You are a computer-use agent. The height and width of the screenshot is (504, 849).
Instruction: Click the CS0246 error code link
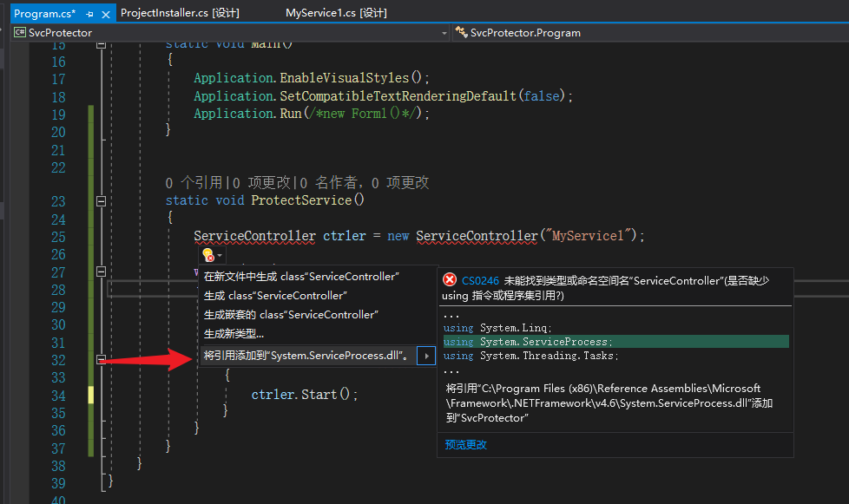point(480,280)
